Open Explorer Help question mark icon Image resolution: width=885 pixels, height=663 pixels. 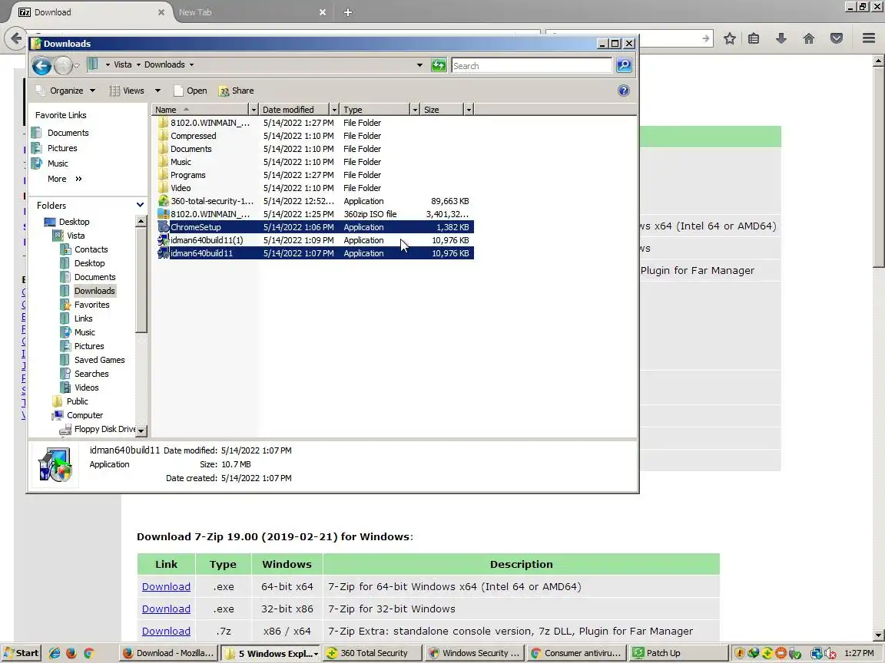click(624, 91)
